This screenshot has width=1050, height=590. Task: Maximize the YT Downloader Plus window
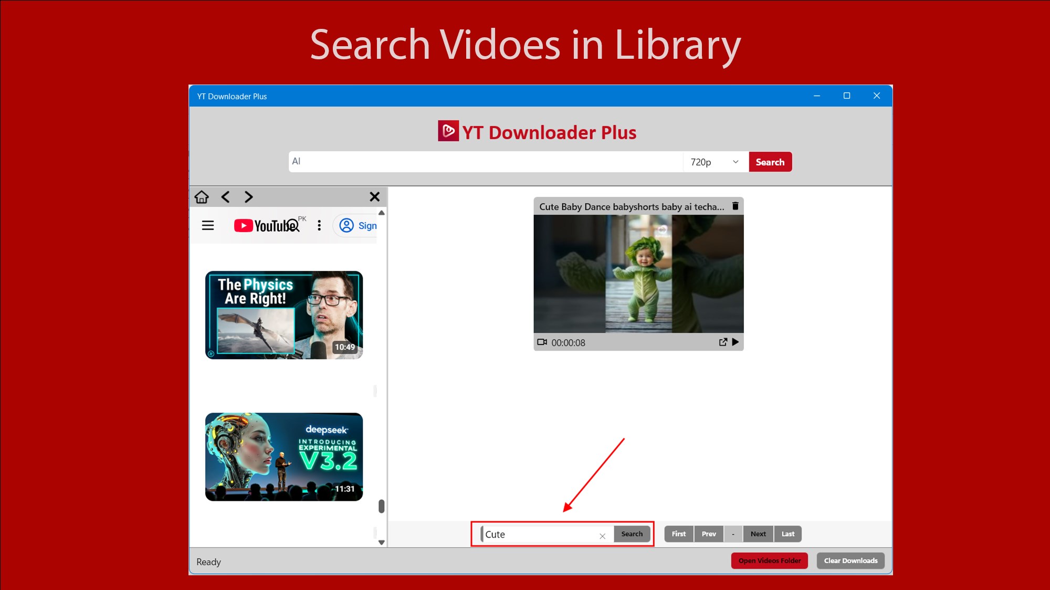click(847, 96)
